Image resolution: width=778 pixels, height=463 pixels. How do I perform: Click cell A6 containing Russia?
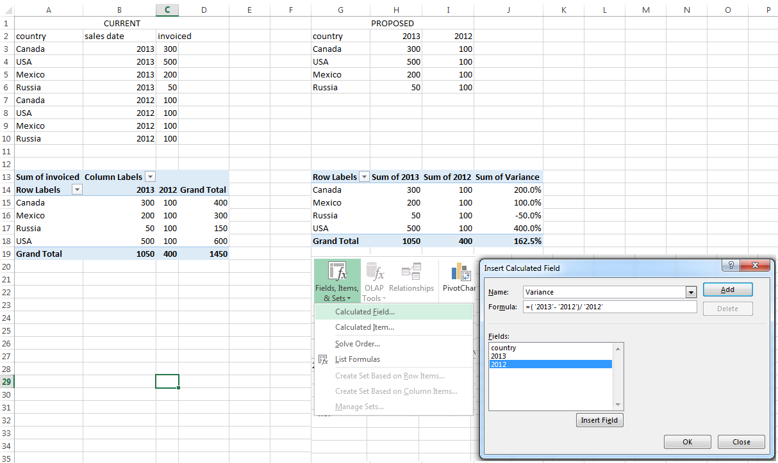click(x=48, y=87)
